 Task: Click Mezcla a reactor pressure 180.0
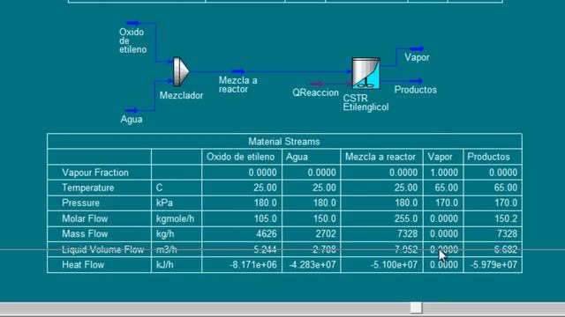point(406,203)
